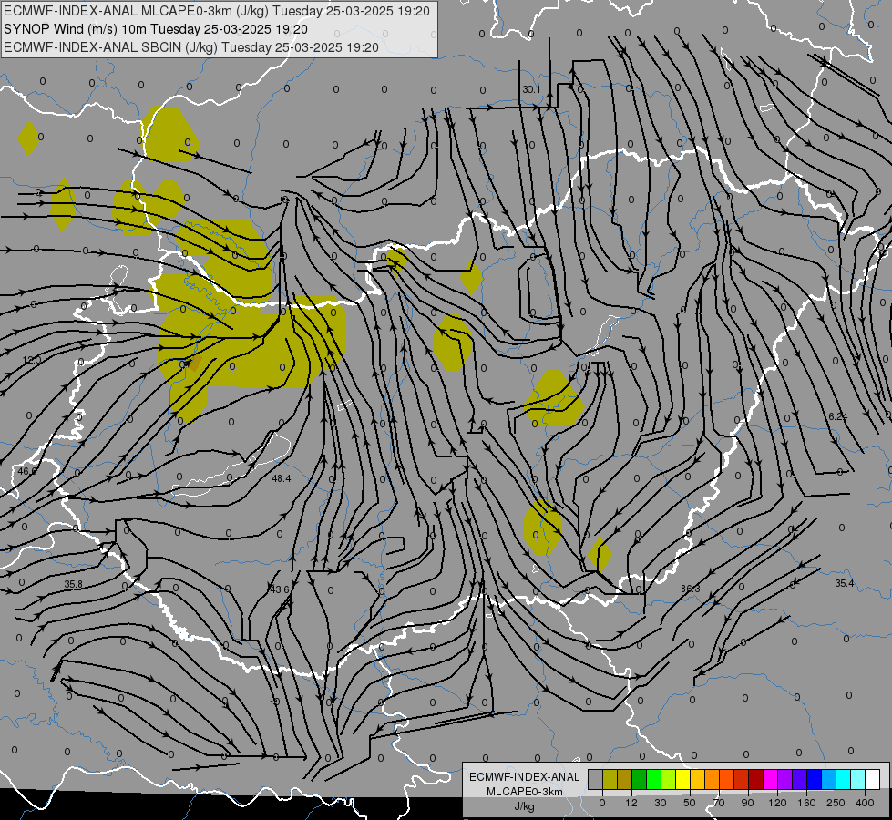The image size is (892, 820).
Task: Click the legend tick label 30
Action: click(x=660, y=803)
